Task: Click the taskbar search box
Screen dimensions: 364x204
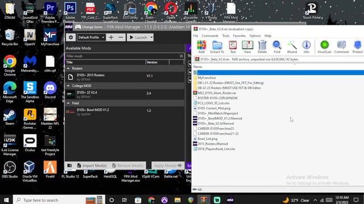Action: click(59, 200)
